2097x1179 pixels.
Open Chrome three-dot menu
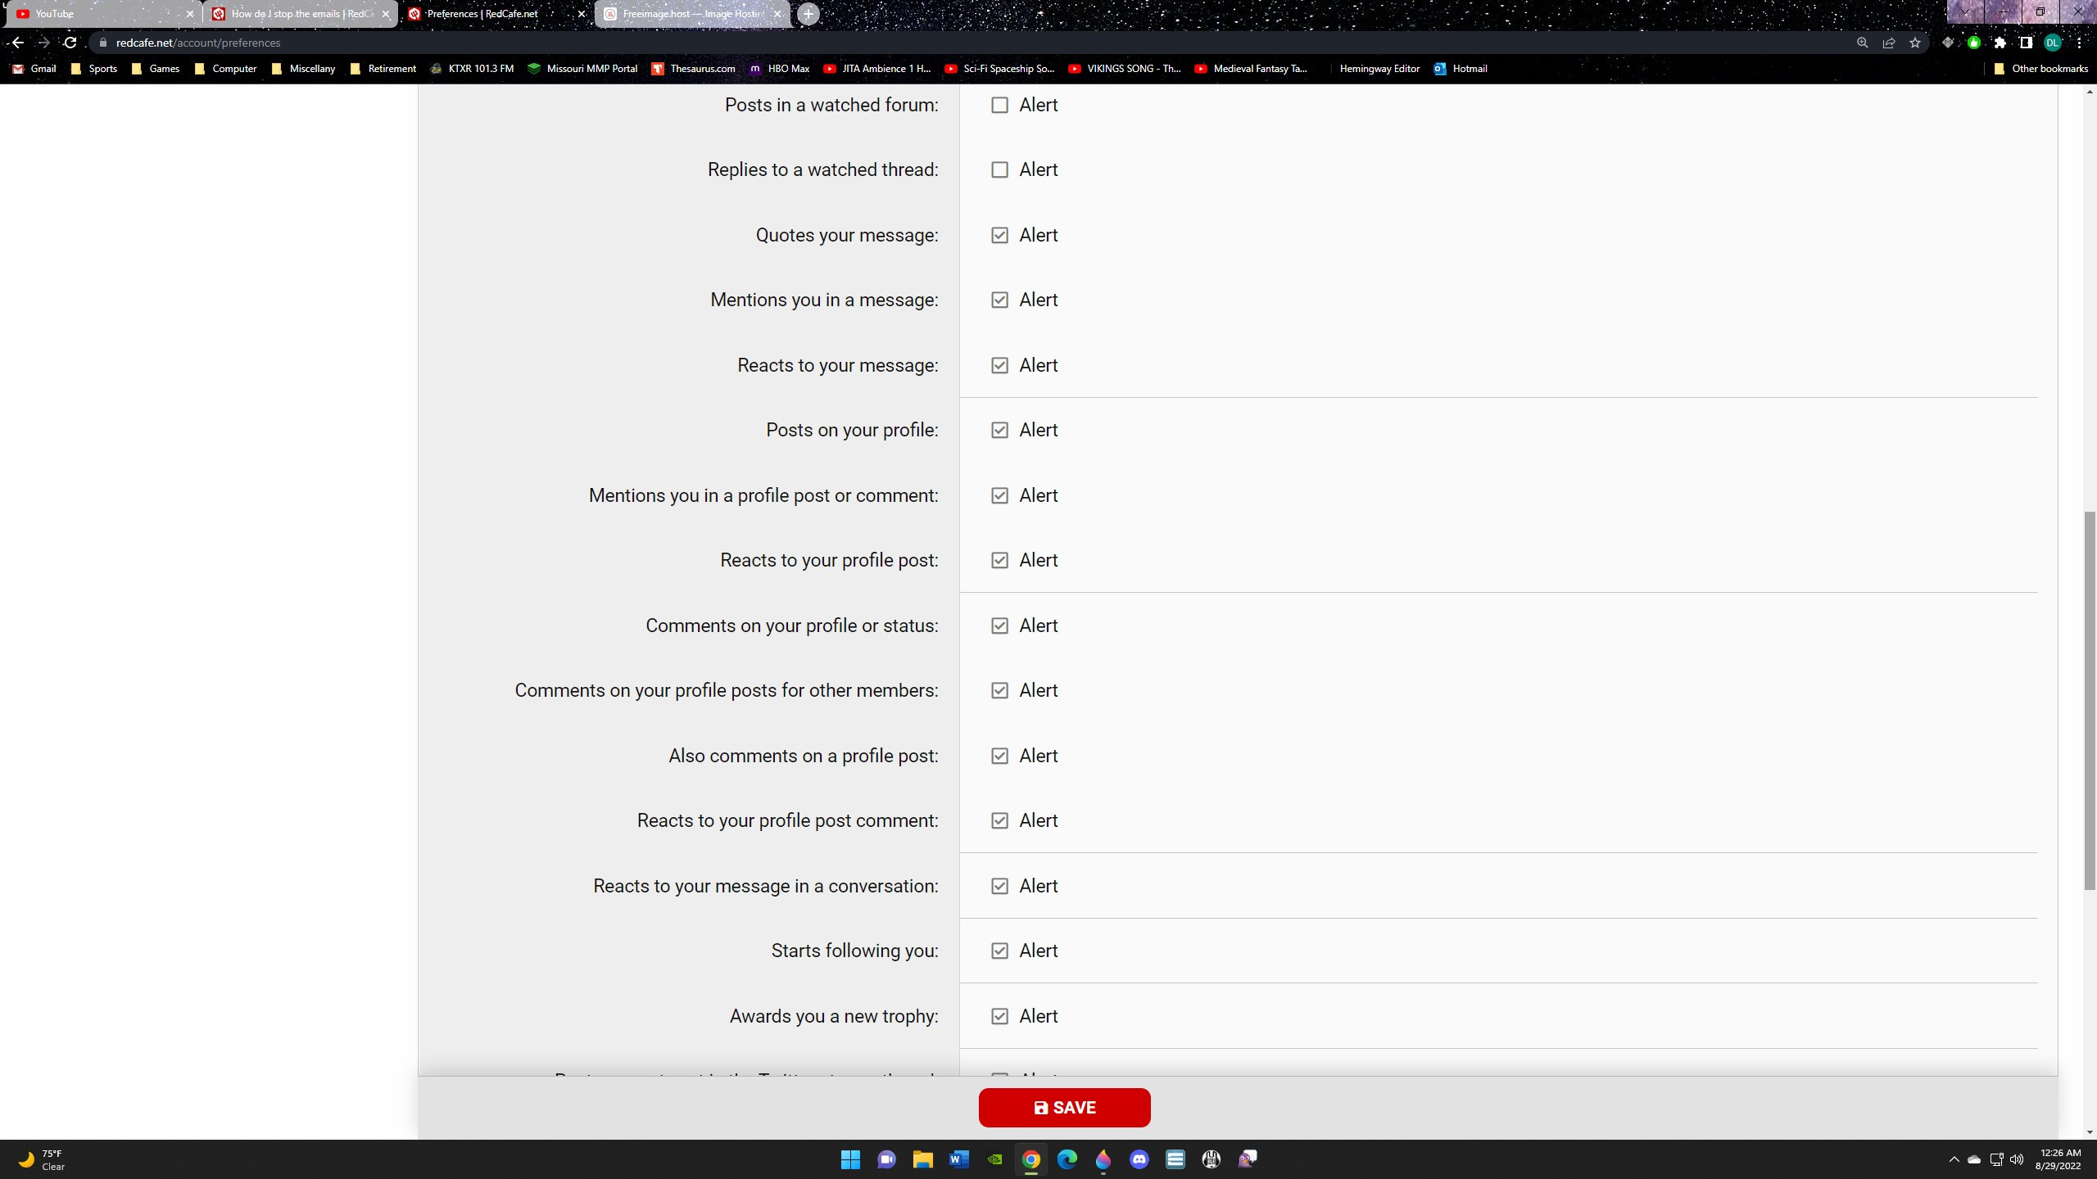2078,43
